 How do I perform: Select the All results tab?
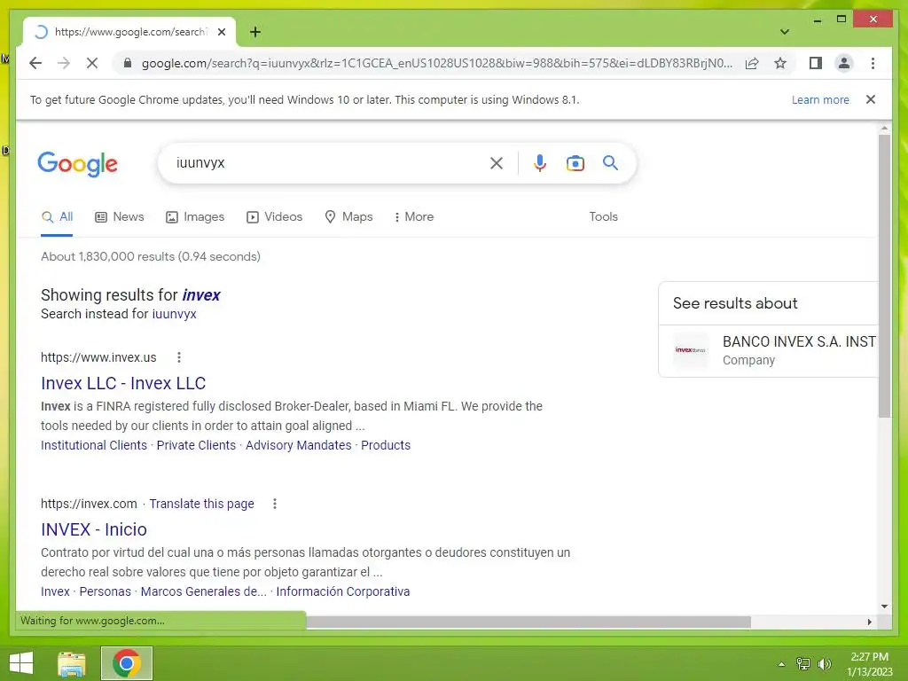57,217
